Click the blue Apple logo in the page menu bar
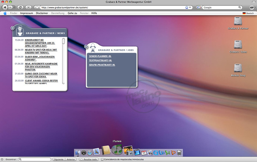This screenshot has height=162, width=257. [x=5, y=13]
